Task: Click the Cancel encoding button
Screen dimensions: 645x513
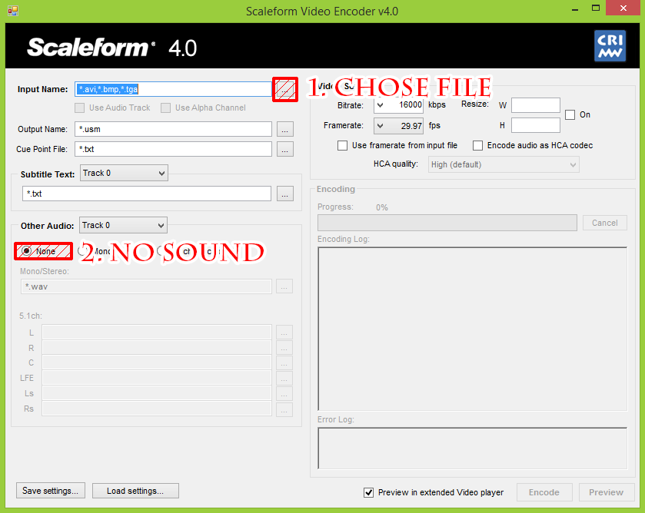Action: tap(605, 223)
